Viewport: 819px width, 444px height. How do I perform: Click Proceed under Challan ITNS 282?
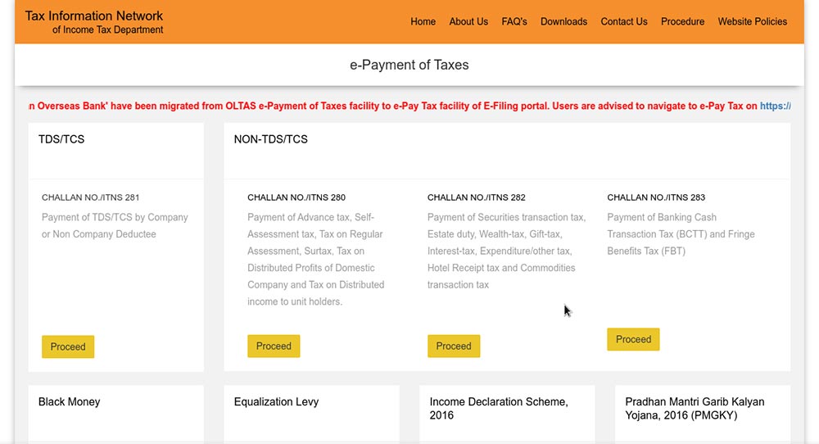454,346
